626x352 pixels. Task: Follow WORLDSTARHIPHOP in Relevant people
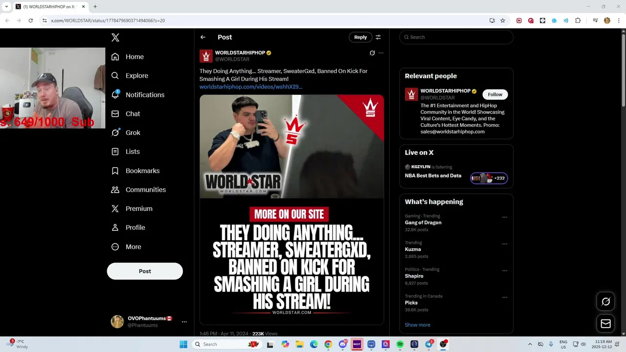point(495,94)
